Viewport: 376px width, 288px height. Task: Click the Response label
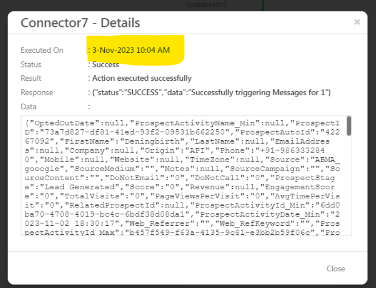click(x=37, y=93)
